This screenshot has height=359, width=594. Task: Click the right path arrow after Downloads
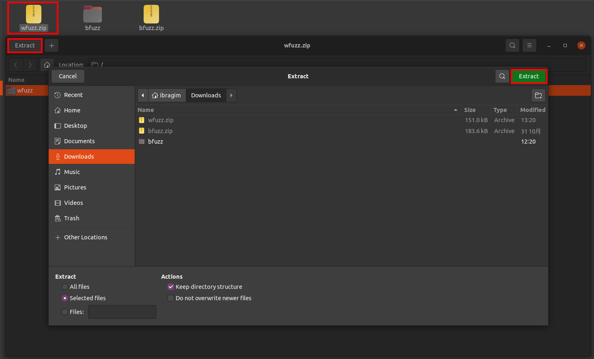click(231, 95)
